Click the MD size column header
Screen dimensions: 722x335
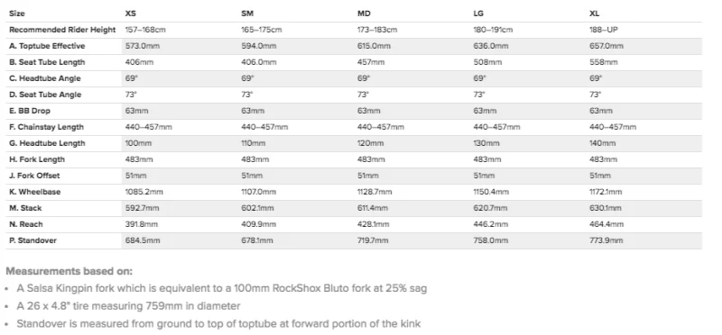364,14
